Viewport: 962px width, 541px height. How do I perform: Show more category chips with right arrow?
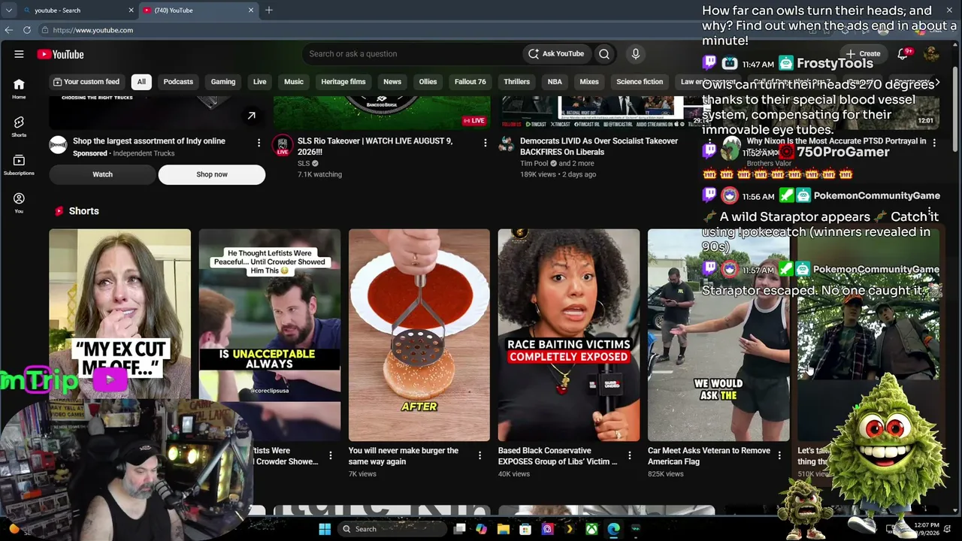click(x=937, y=82)
